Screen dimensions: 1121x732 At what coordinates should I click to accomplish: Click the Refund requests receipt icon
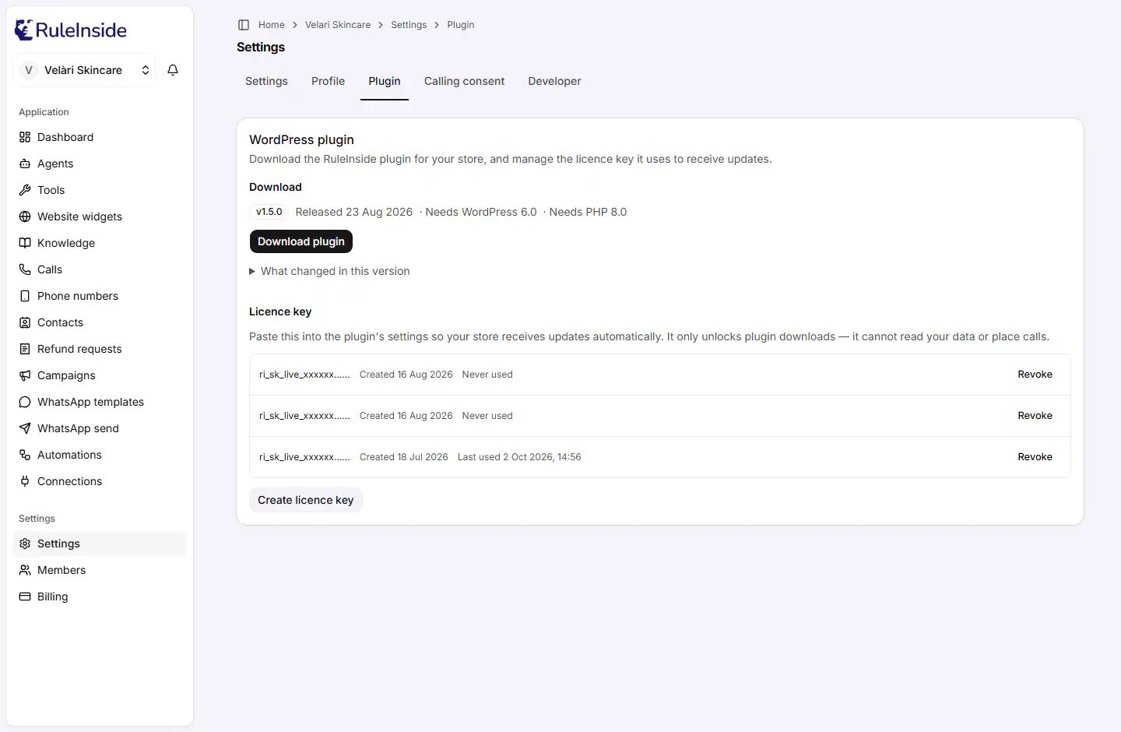pos(25,349)
